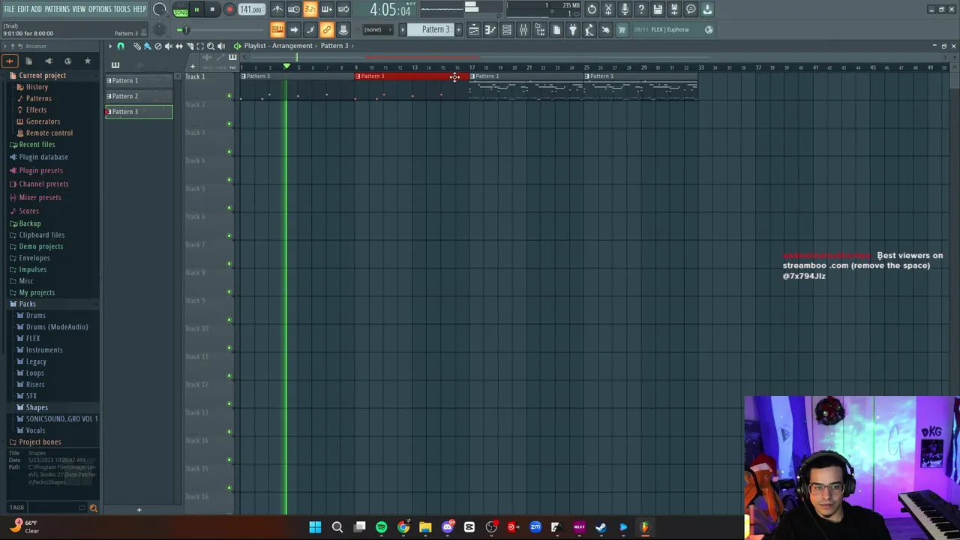Toggle typing keyboard to piano icon
The height and width of the screenshot is (540, 960).
coord(277,30)
